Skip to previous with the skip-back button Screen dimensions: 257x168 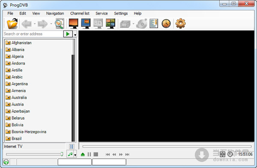(108, 154)
